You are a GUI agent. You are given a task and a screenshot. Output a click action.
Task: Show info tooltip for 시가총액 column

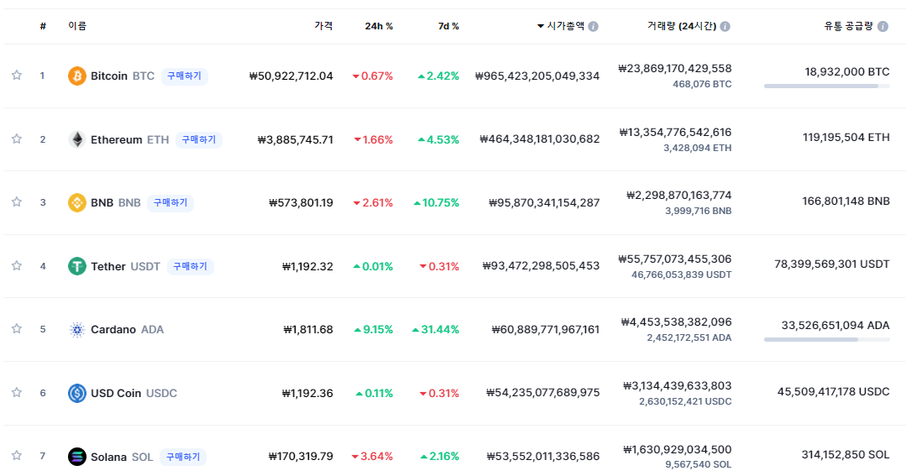pyautogui.click(x=594, y=27)
